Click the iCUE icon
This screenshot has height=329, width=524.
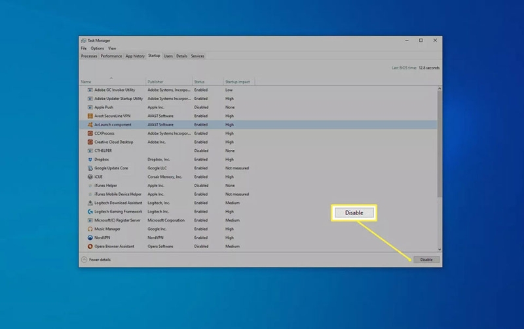(90, 177)
